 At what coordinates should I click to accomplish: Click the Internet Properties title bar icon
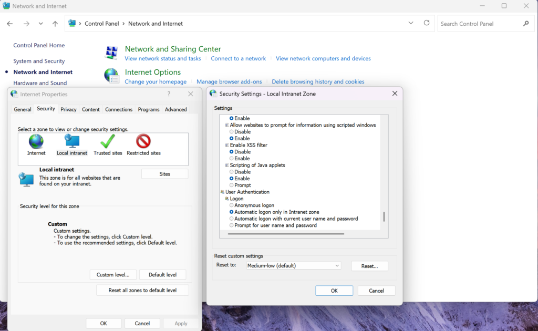[14, 94]
